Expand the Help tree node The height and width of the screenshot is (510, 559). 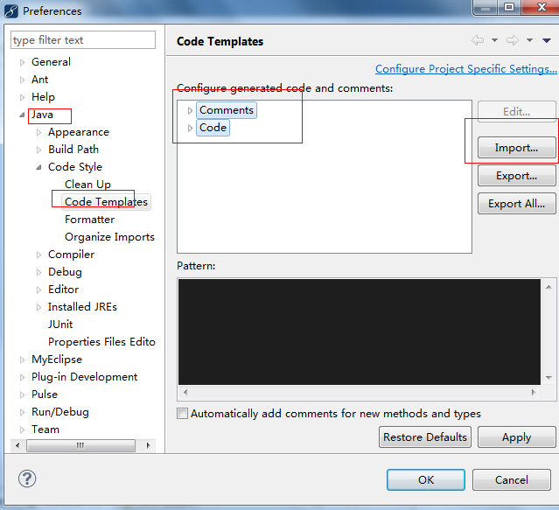point(22,97)
